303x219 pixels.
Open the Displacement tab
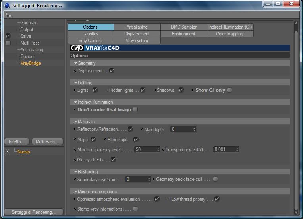pyautogui.click(x=137, y=34)
